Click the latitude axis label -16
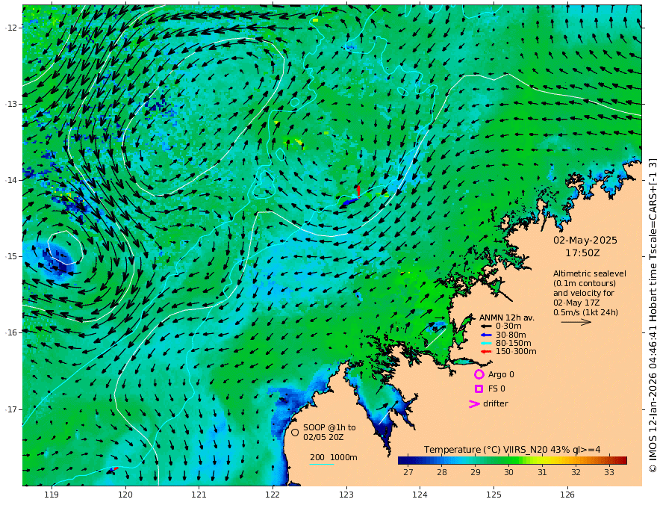This screenshot has height=508, width=657. [x=11, y=332]
